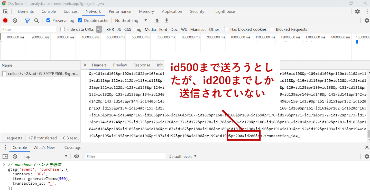This screenshot has width=370, height=192.
Task: Click the import HAR upload arrow
Action: [x=157, y=20]
